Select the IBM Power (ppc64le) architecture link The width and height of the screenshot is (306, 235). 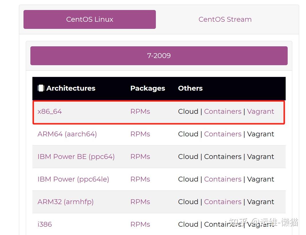pyautogui.click(x=73, y=179)
